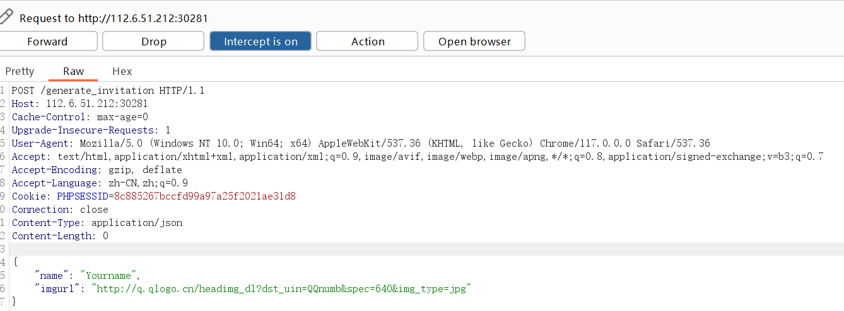
Task: Switch to the Hex tab
Action: (x=122, y=71)
